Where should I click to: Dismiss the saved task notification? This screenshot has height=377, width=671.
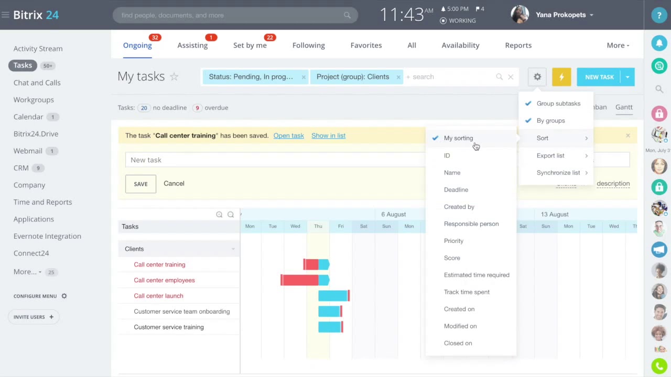click(627, 136)
